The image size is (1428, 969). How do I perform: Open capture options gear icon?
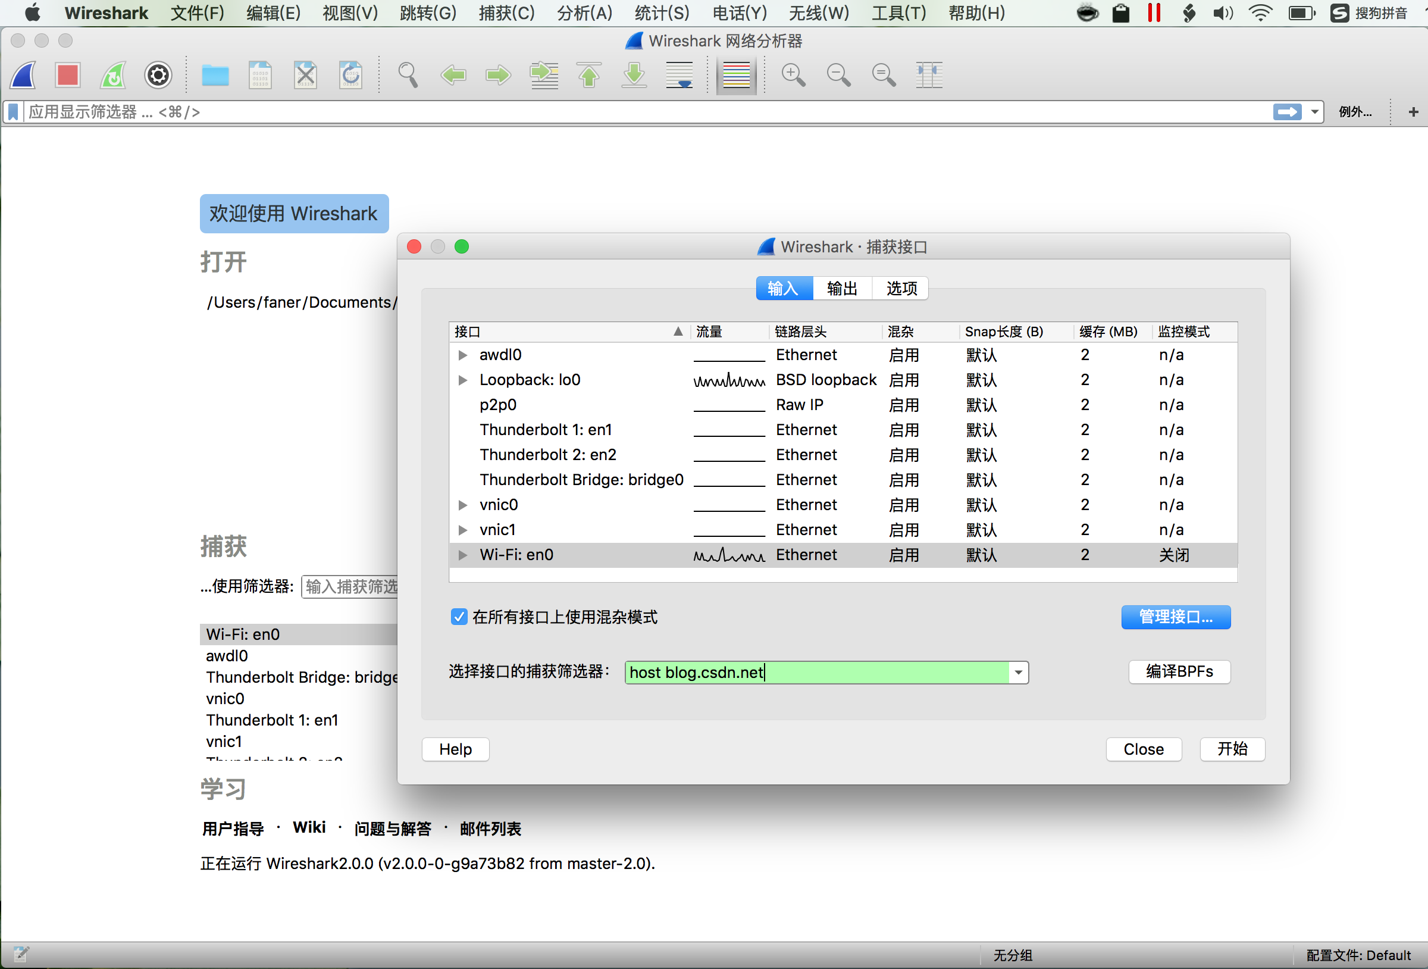[158, 75]
